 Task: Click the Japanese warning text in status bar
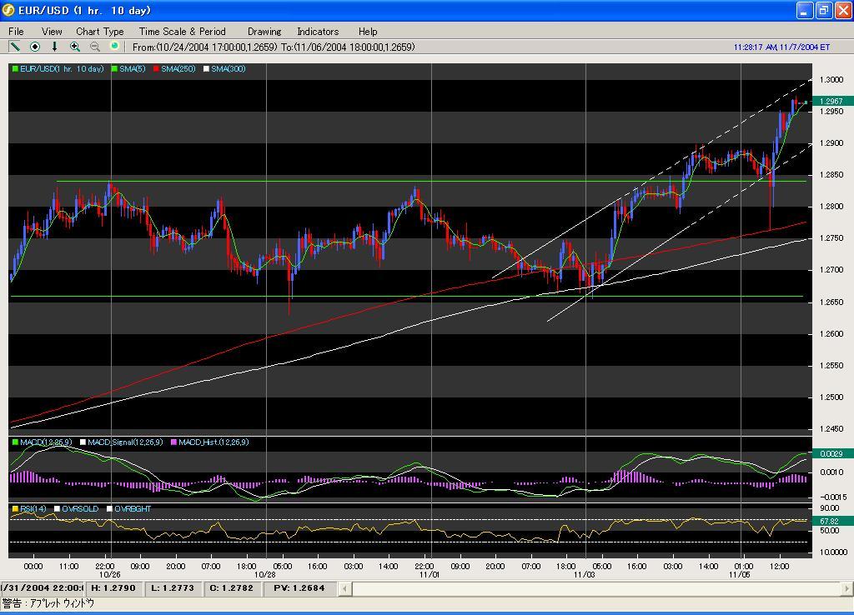[x=48, y=603]
